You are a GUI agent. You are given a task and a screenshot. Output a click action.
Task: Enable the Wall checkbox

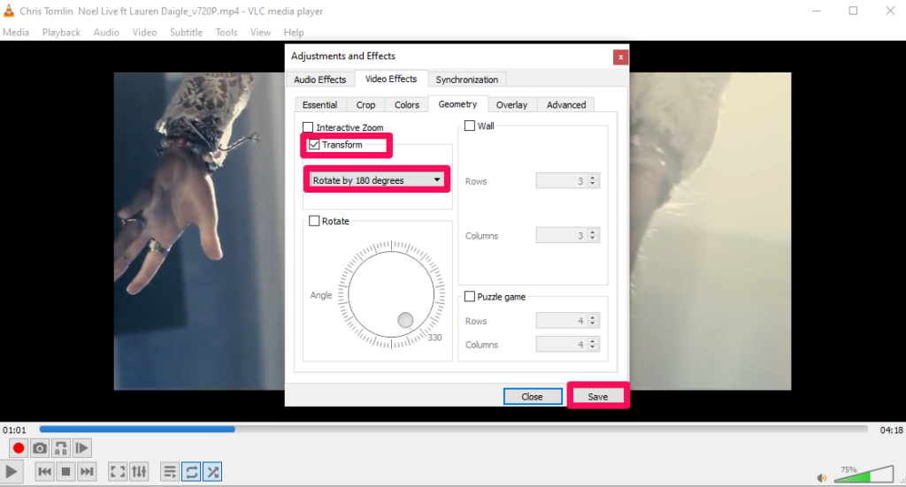470,126
